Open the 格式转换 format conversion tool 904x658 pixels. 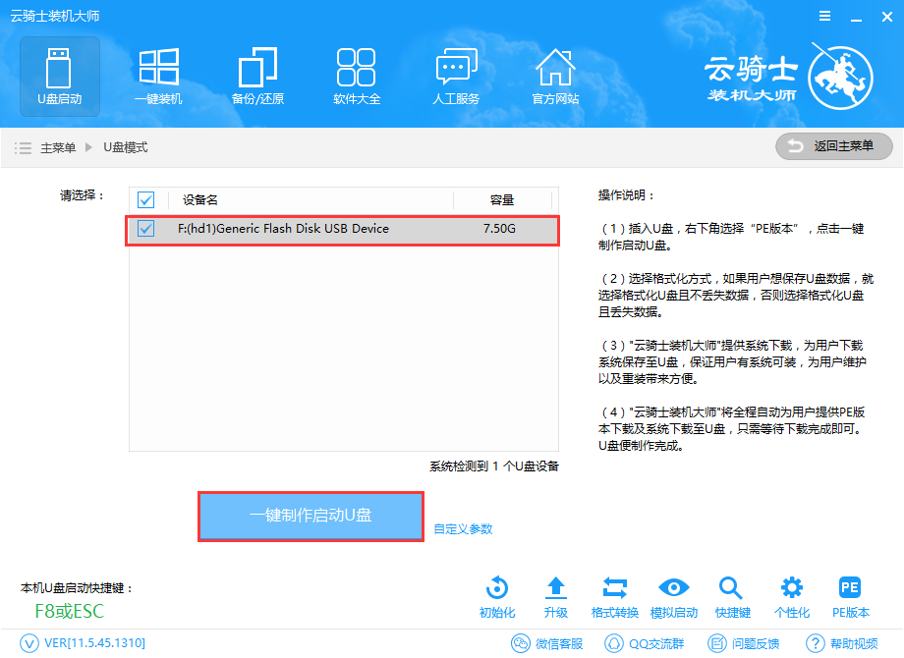pos(614,596)
